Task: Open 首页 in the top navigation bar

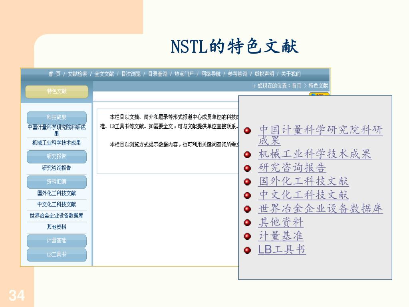Action: click(54, 74)
